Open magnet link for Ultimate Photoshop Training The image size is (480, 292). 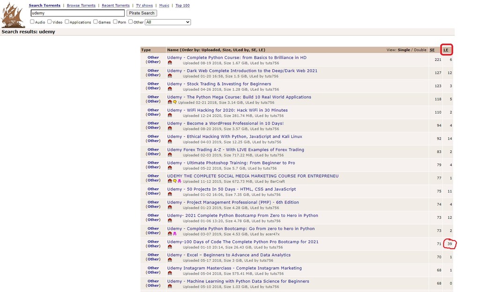click(x=170, y=168)
